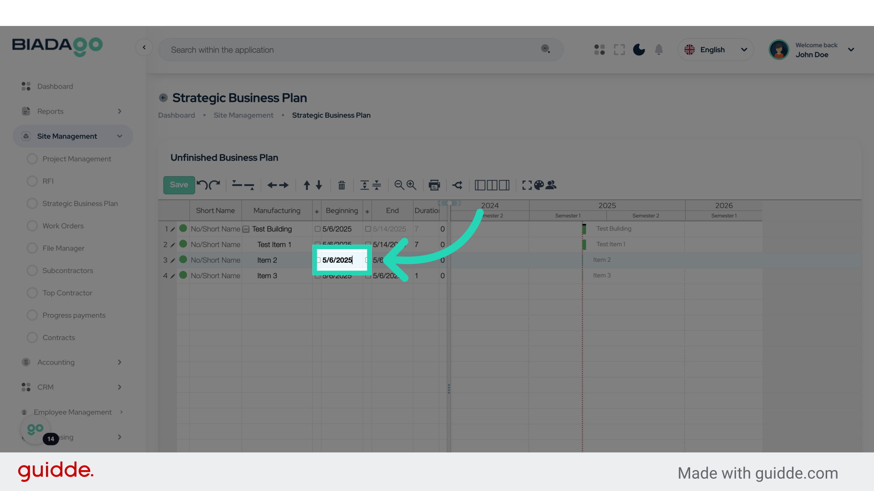Open the resources people icon
This screenshot has width=874, height=491.
pos(551,185)
